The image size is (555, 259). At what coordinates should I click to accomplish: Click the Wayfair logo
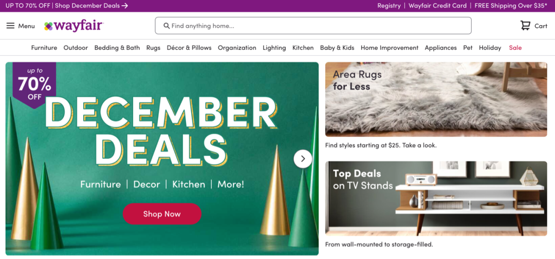[x=73, y=26]
